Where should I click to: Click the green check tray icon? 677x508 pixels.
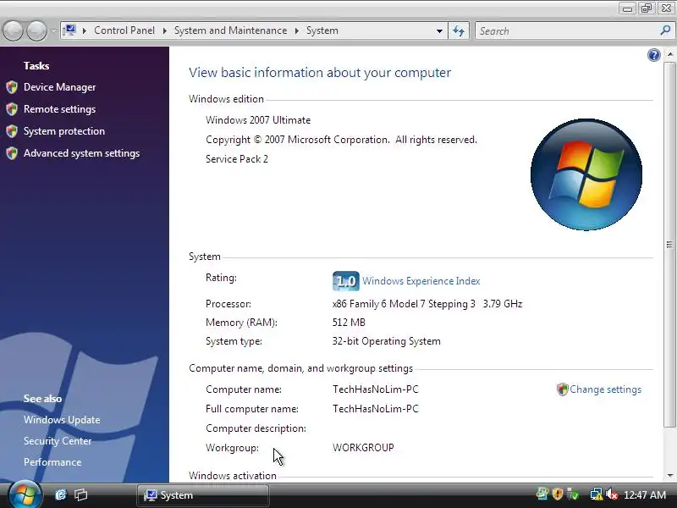point(573,494)
